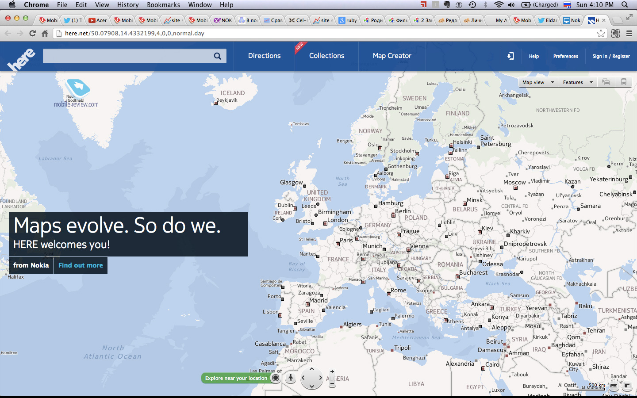This screenshot has height=398, width=637.
Task: Open the Collections tab
Action: click(326, 56)
